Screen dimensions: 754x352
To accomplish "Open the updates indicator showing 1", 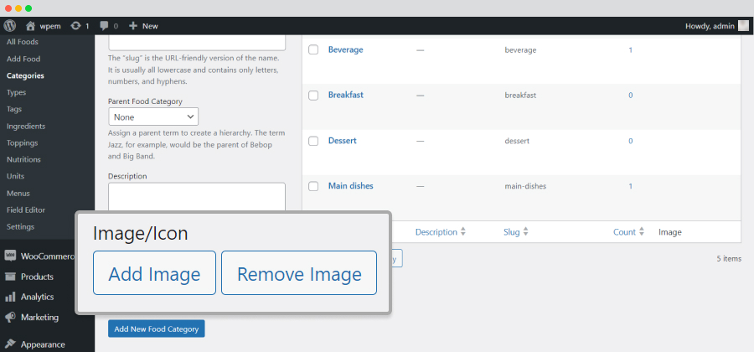I will pos(80,26).
